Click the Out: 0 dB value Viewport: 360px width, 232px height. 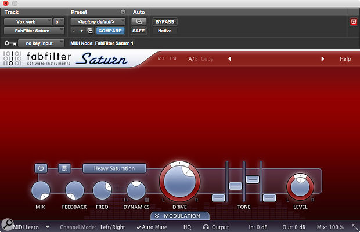pos(294,227)
